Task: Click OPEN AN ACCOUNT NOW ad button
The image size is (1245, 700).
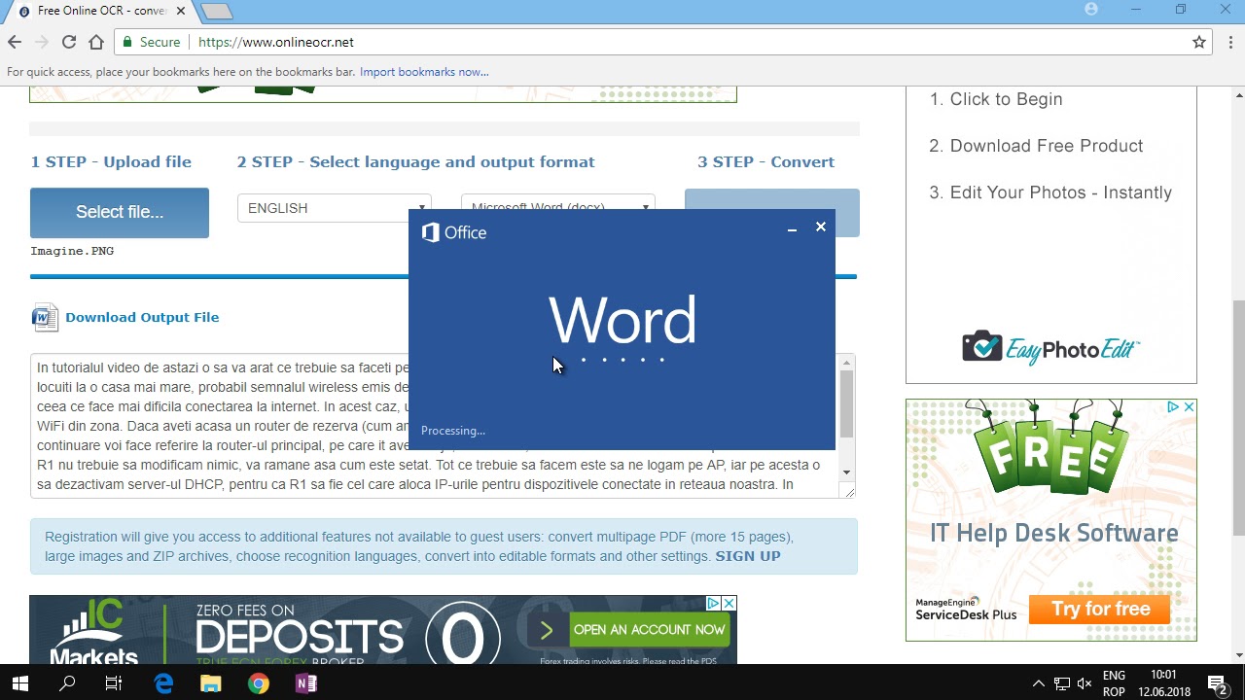Action: pyautogui.click(x=649, y=630)
